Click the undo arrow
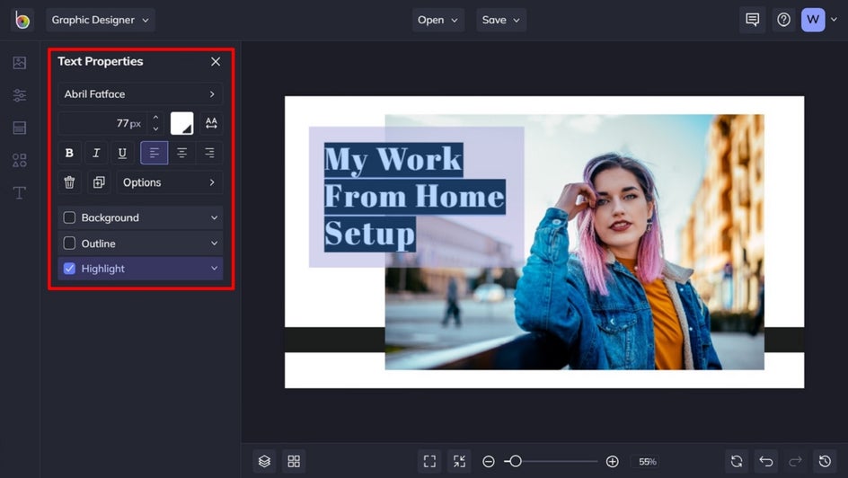This screenshot has width=848, height=478. [765, 461]
